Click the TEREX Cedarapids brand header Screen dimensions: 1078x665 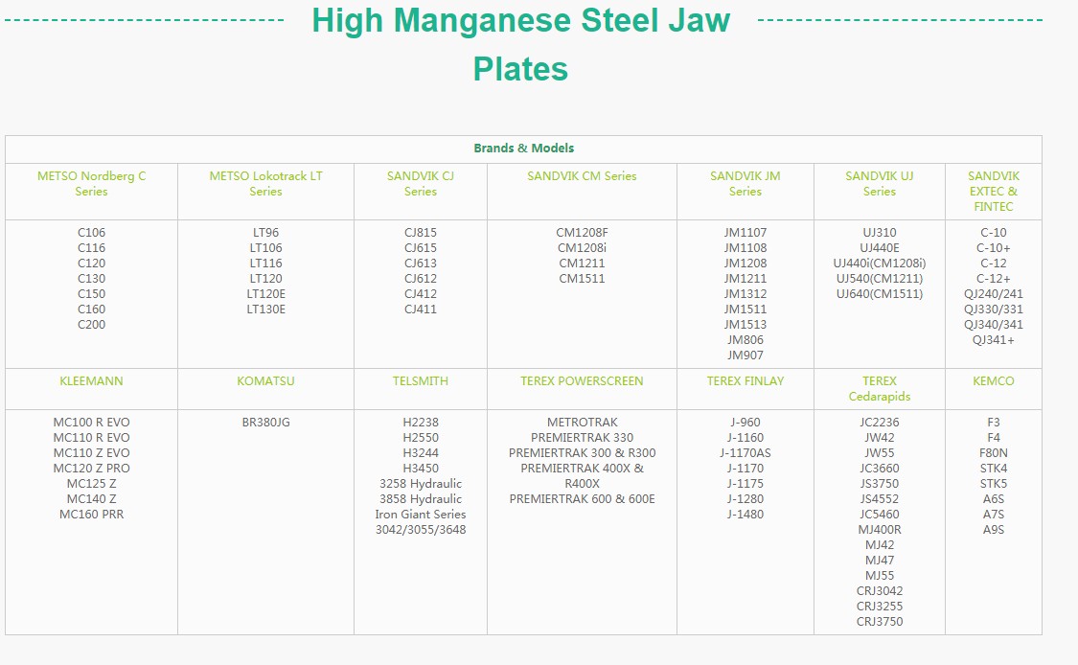pos(880,388)
